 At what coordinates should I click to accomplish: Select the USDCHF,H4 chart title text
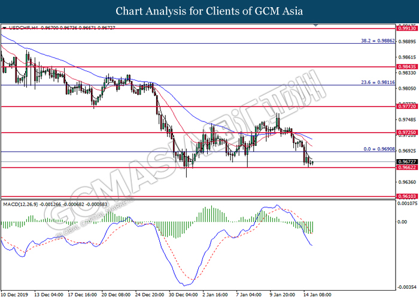click(24, 28)
